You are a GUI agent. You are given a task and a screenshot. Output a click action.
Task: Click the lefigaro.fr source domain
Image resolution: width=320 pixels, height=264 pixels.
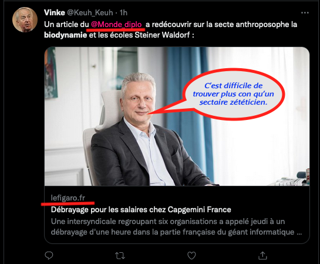pyautogui.click(x=68, y=198)
